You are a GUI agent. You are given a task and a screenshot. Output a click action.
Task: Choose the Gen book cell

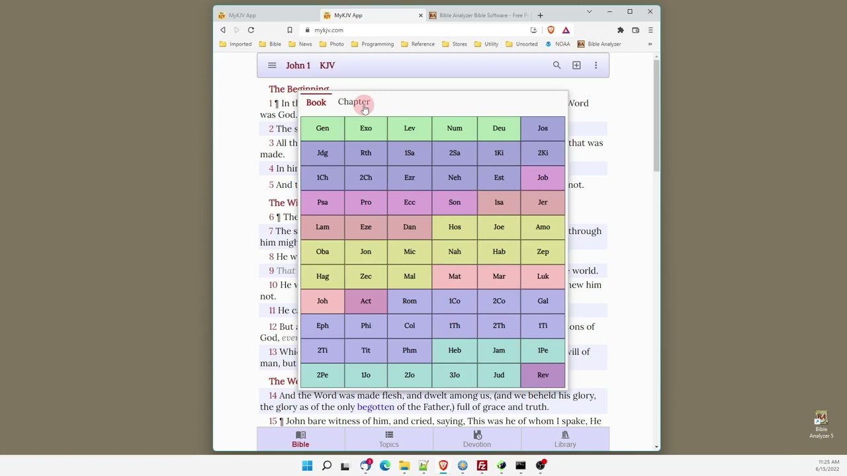pos(322,128)
